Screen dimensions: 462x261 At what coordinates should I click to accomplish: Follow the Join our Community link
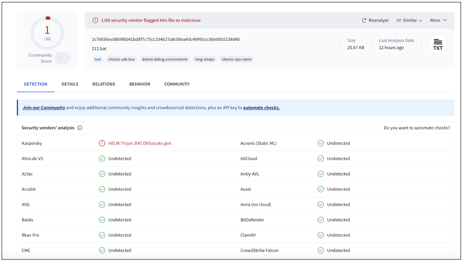tap(44, 108)
